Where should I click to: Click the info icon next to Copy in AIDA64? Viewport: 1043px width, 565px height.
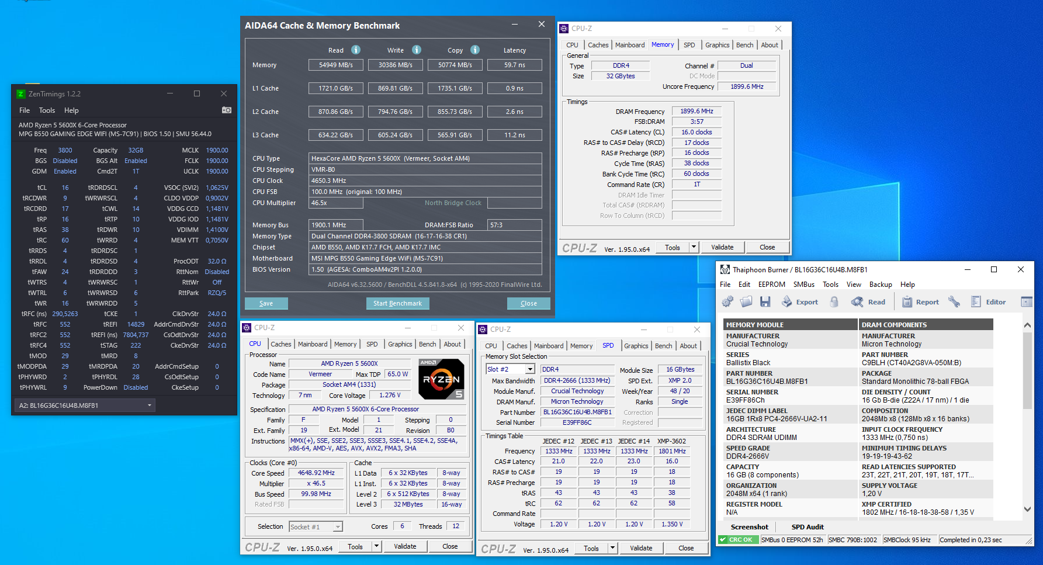[x=475, y=50]
